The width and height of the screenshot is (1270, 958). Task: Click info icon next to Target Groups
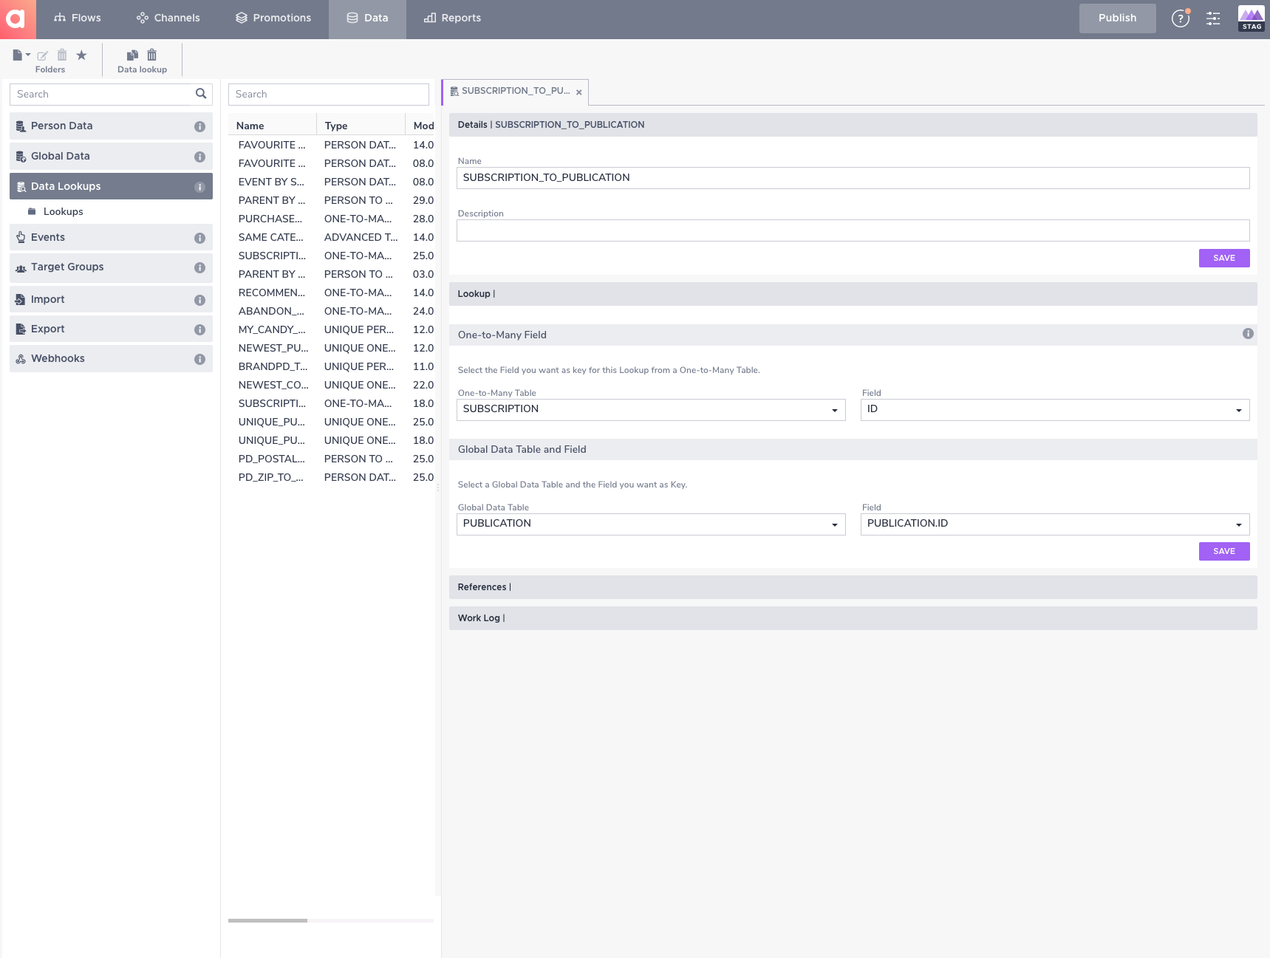[x=199, y=267]
